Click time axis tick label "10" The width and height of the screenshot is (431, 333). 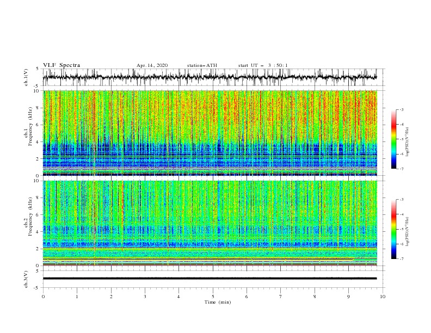click(383, 297)
